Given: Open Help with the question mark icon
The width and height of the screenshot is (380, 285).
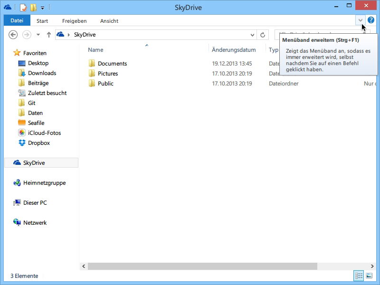Looking at the screenshot, I should point(371,20).
